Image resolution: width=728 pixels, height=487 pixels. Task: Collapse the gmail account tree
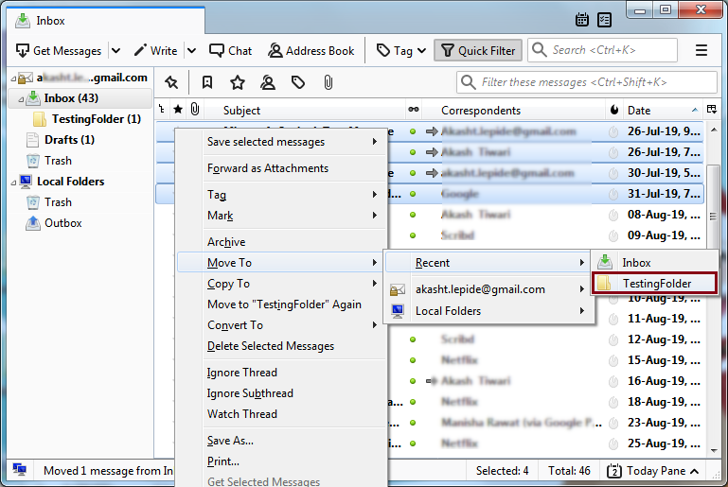13,78
